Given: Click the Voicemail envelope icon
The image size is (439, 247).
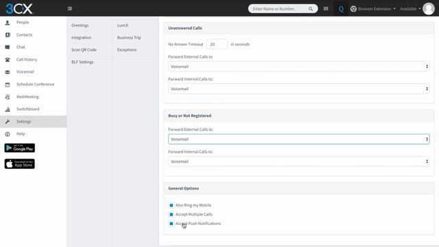Looking at the screenshot, I should point(8,72).
